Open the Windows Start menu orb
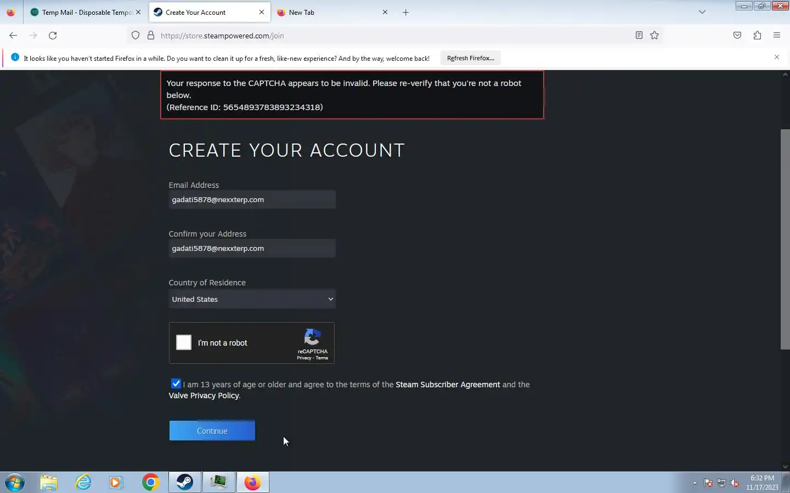790x493 pixels. pos(15,483)
